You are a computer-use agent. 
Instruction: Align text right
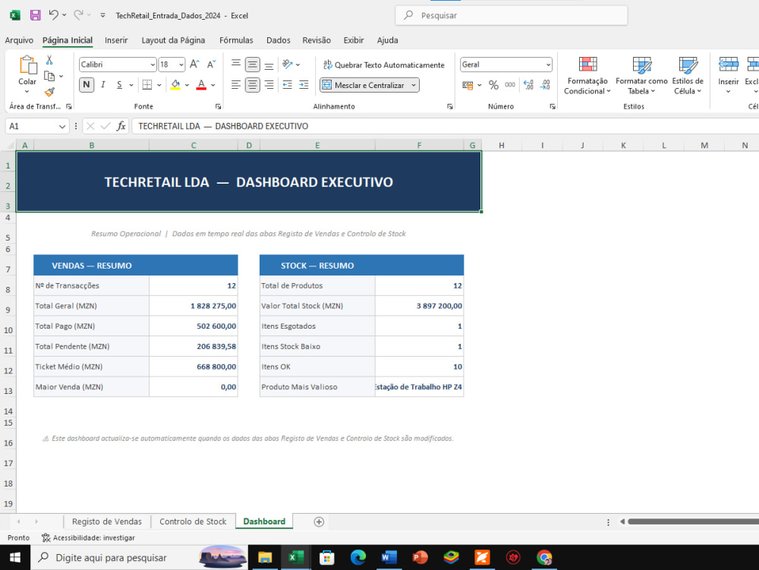pyautogui.click(x=269, y=85)
